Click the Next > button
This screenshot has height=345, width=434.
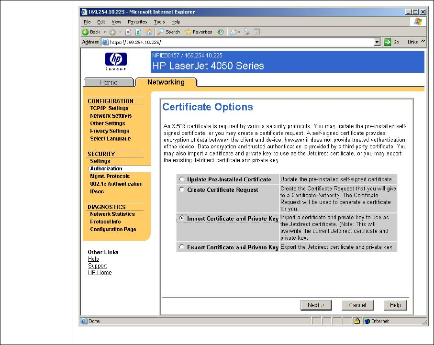[316, 305]
